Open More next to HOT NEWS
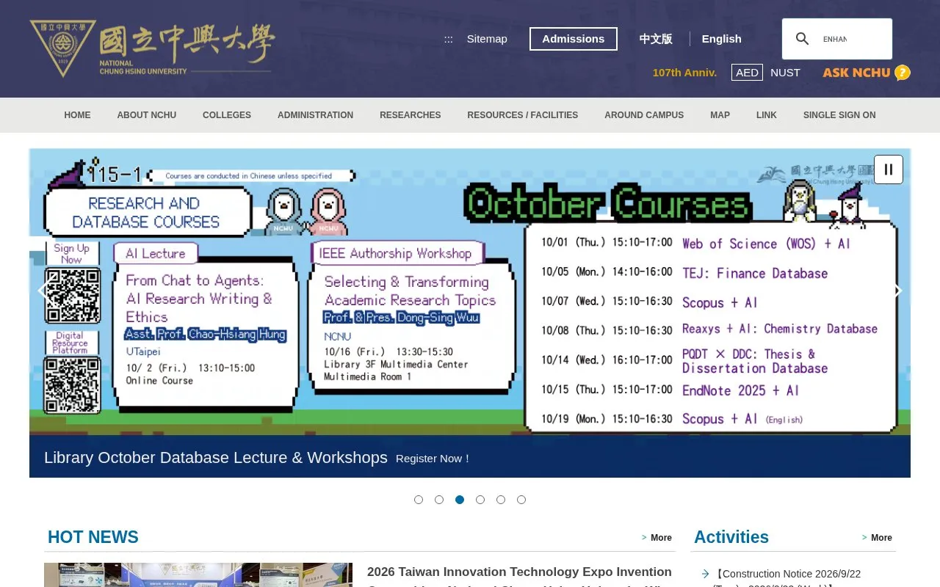This screenshot has height=587, width=940. 657,538
